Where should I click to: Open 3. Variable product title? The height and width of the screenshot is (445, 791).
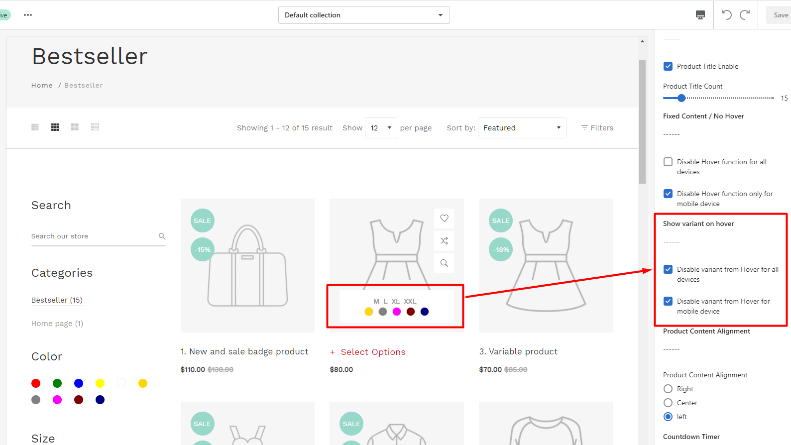tap(518, 351)
